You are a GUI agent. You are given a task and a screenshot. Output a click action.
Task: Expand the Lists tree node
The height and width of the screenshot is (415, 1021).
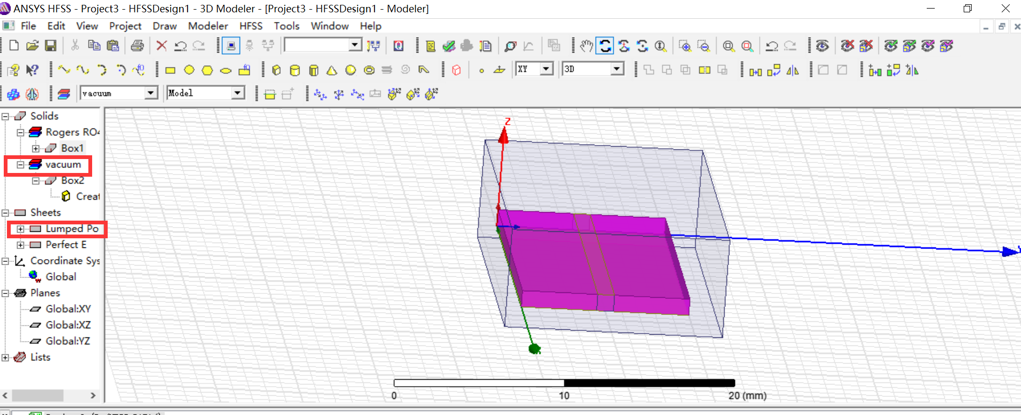point(5,357)
